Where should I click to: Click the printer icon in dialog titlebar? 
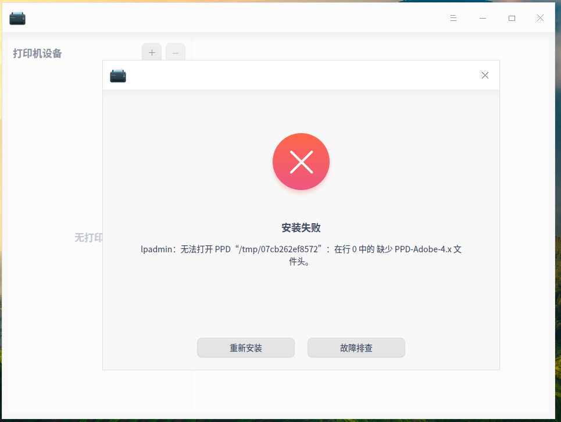click(117, 76)
